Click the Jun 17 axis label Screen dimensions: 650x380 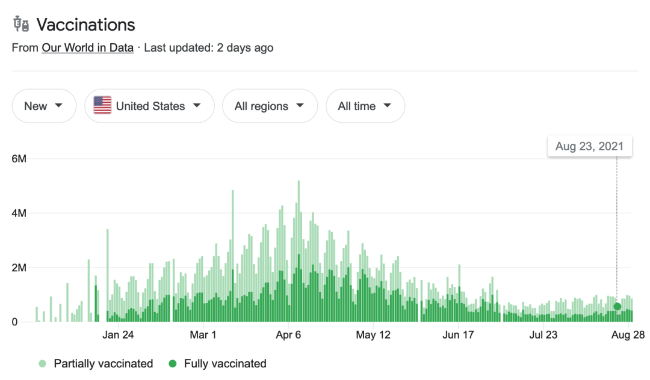click(458, 335)
